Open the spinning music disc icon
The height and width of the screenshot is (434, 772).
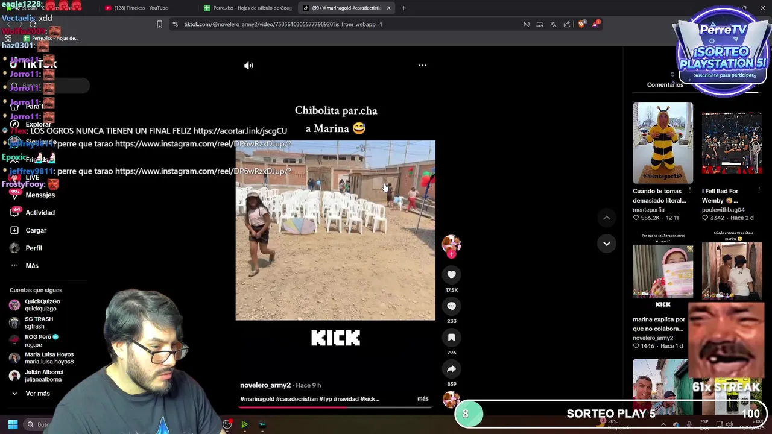(x=451, y=400)
